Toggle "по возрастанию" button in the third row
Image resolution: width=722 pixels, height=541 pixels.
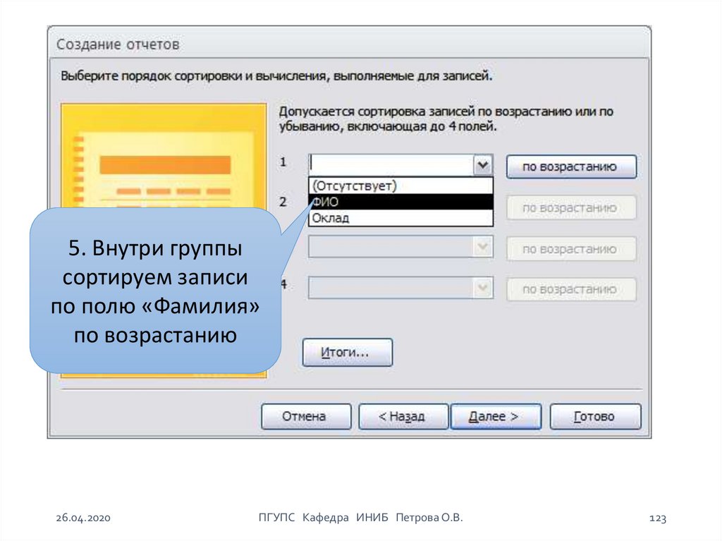pos(571,249)
